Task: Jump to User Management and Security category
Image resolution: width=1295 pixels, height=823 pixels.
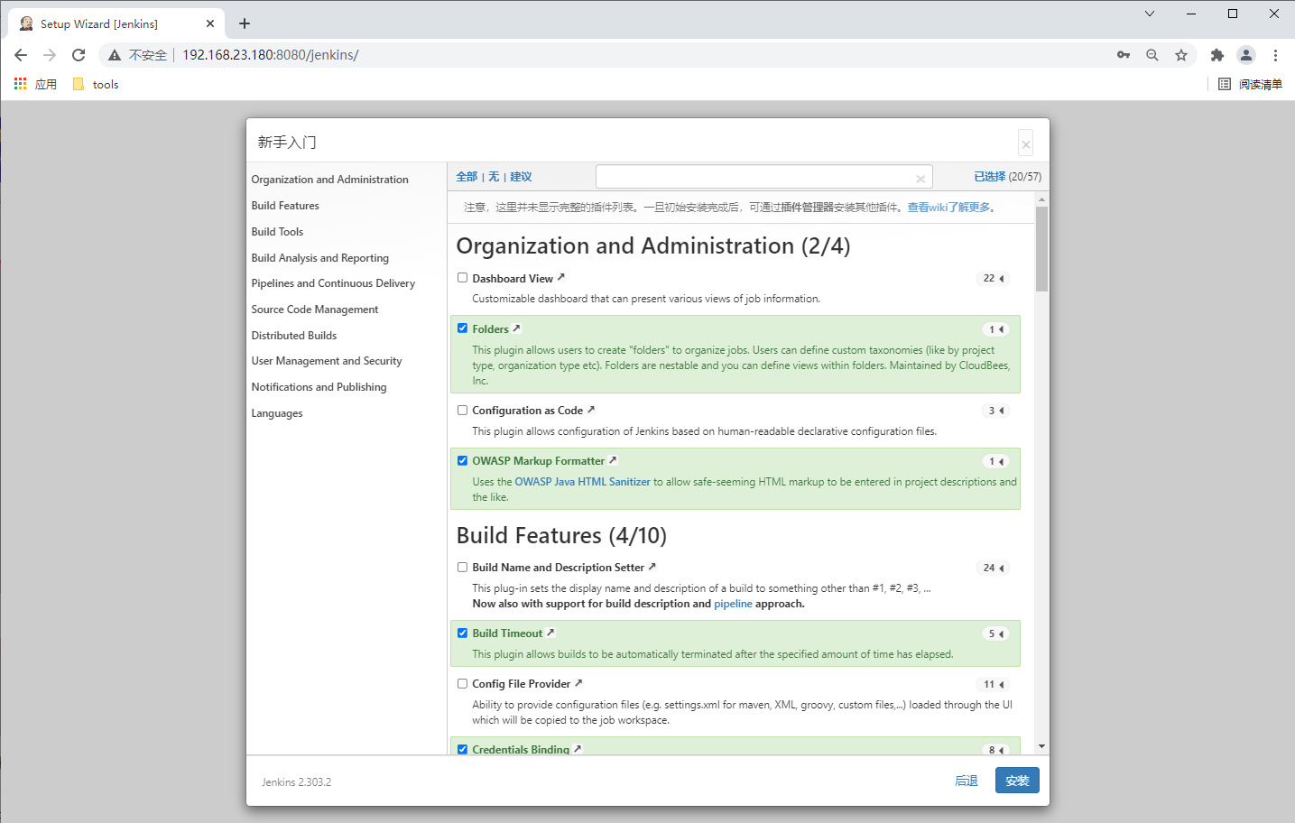Action: tap(326, 361)
